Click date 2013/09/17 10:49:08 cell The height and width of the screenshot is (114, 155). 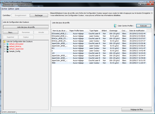137,58
